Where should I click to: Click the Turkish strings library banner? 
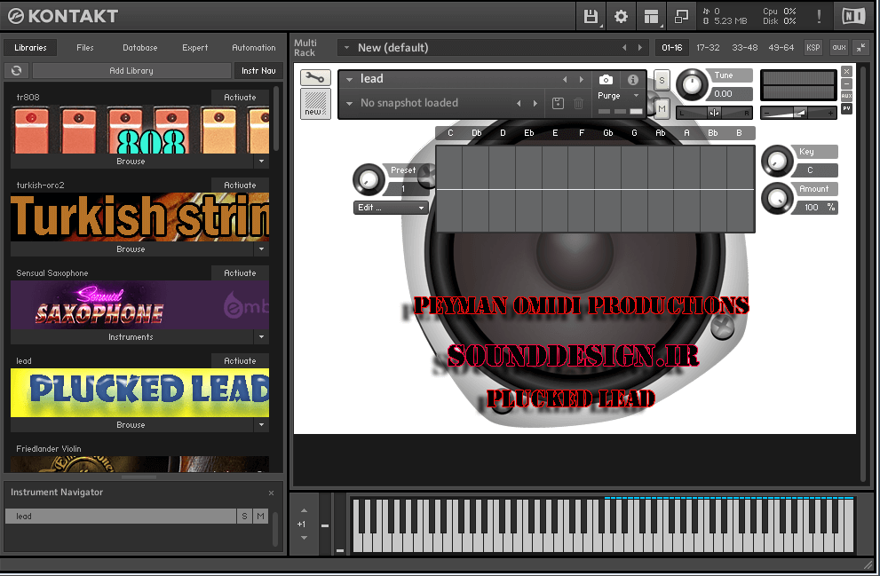(139, 217)
